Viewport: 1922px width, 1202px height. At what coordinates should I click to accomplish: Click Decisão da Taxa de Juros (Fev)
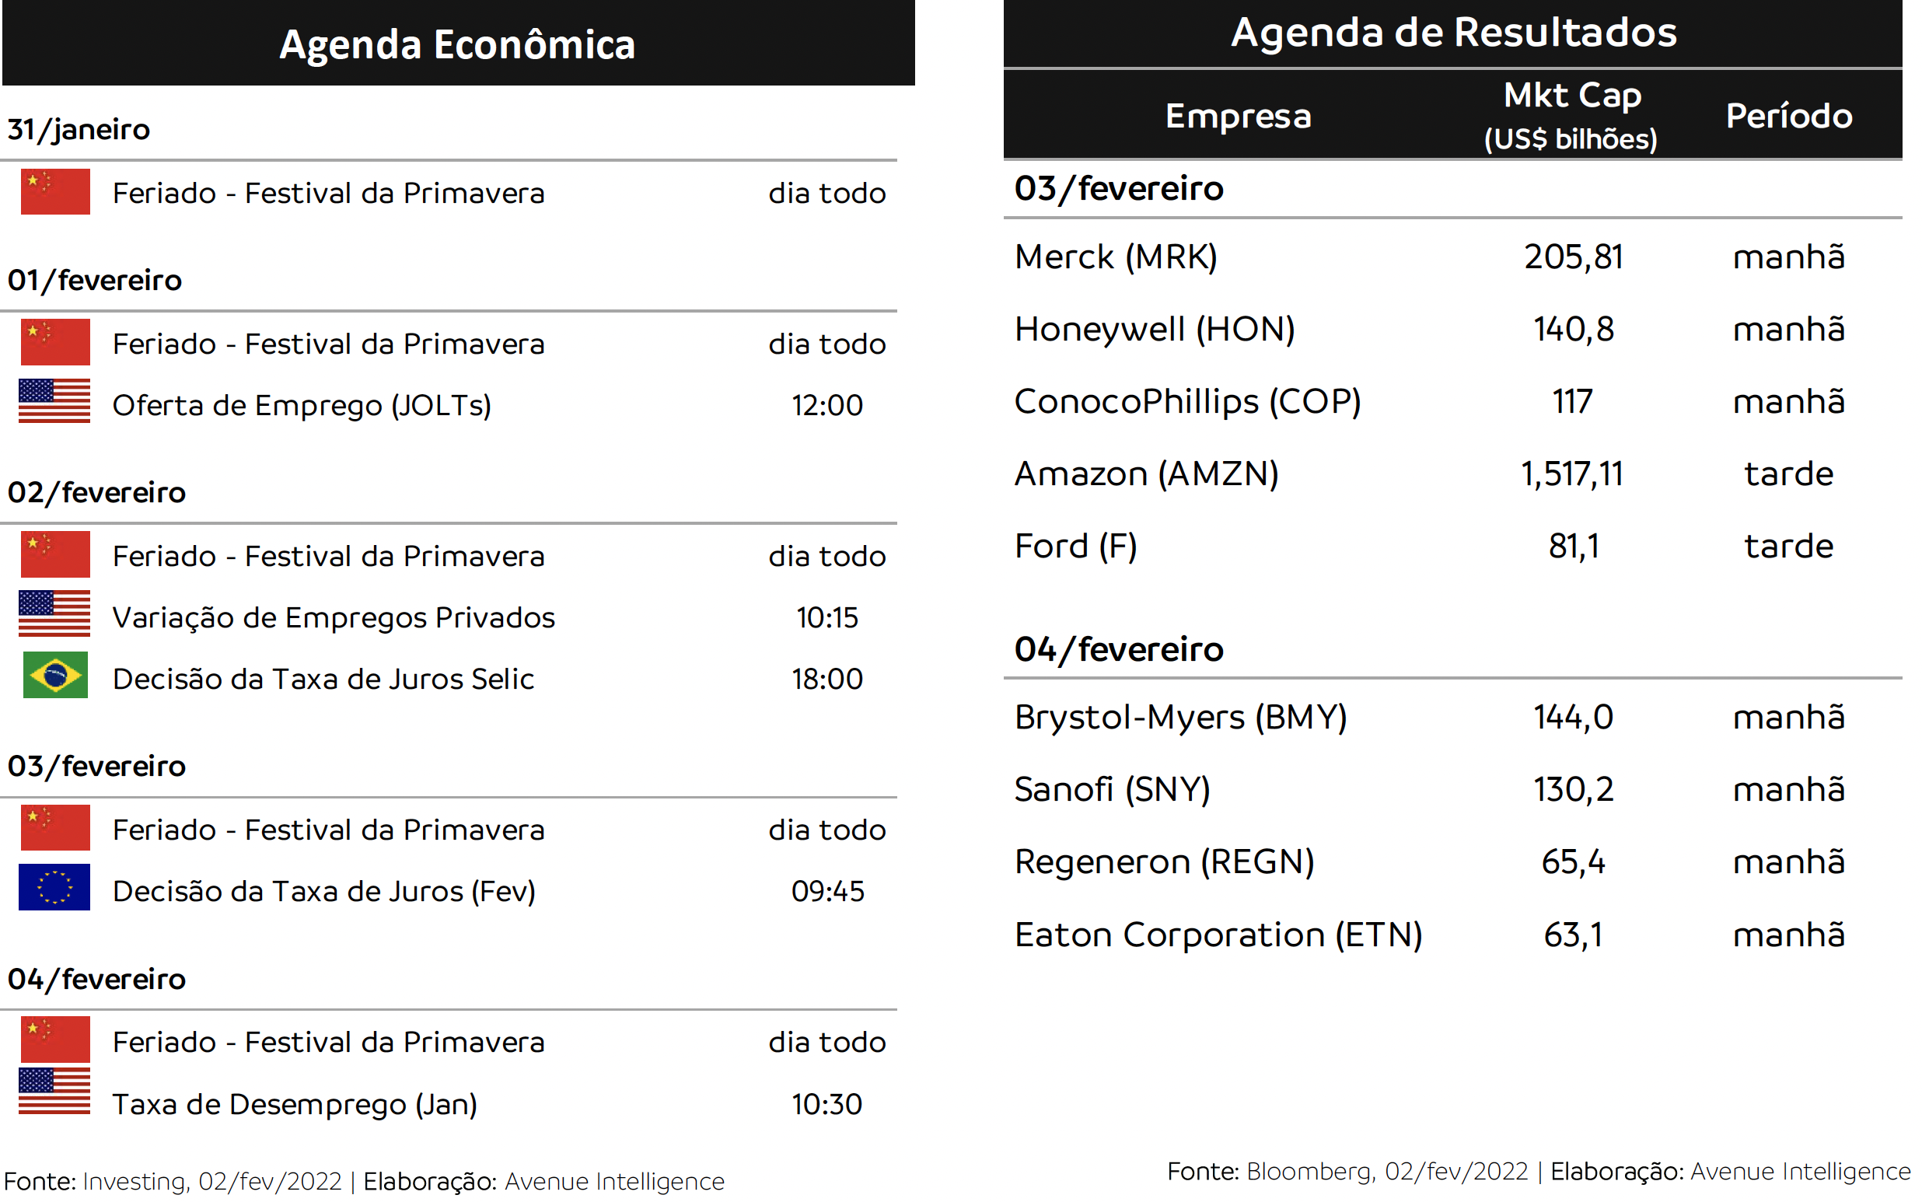pos(323,891)
